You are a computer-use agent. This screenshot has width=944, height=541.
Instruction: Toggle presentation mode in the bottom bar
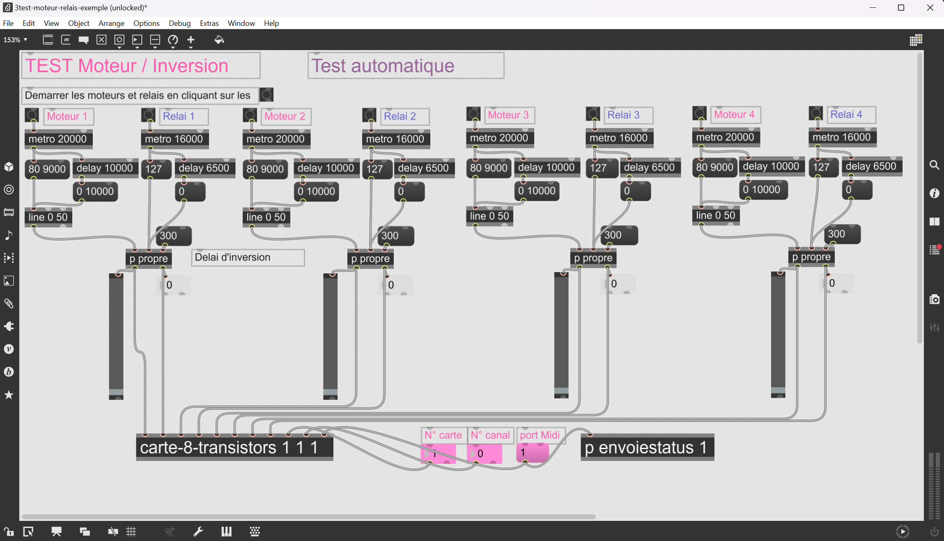tap(56, 532)
